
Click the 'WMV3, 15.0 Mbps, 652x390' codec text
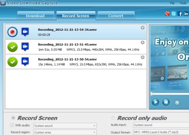88,64
